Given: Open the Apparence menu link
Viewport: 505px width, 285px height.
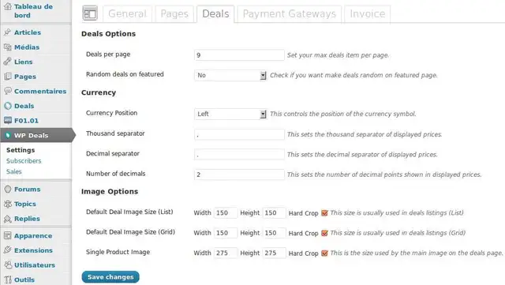Looking at the screenshot, I should tap(33, 236).
